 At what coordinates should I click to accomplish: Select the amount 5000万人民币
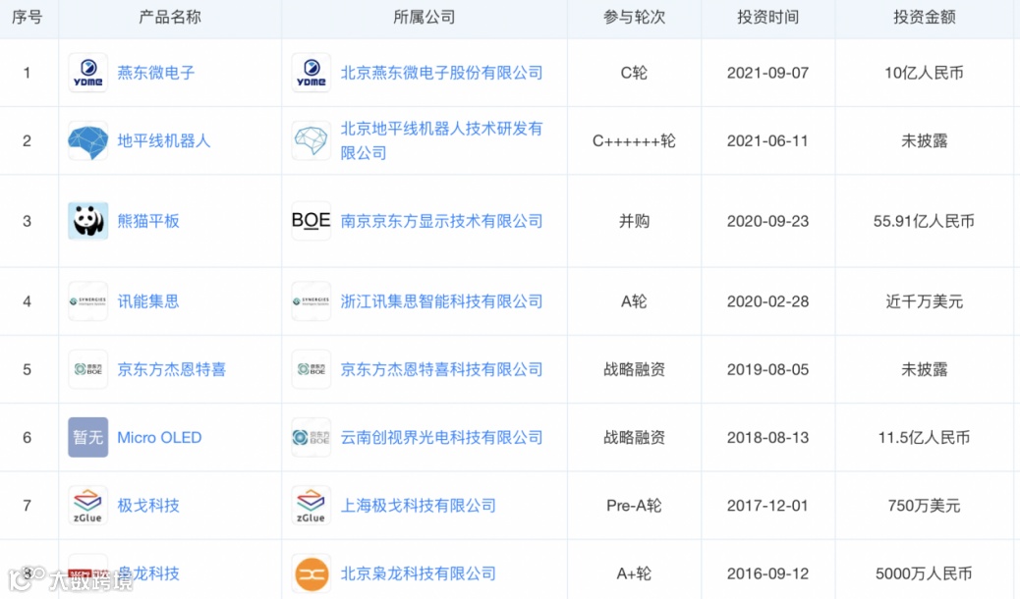(925, 573)
